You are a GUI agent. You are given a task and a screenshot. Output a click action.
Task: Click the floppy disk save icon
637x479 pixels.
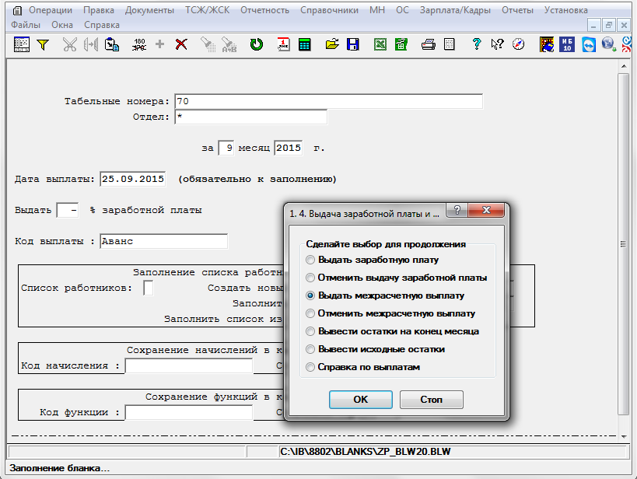pos(352,44)
